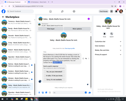Click the voice clip microphone icon

tap(39, 93)
